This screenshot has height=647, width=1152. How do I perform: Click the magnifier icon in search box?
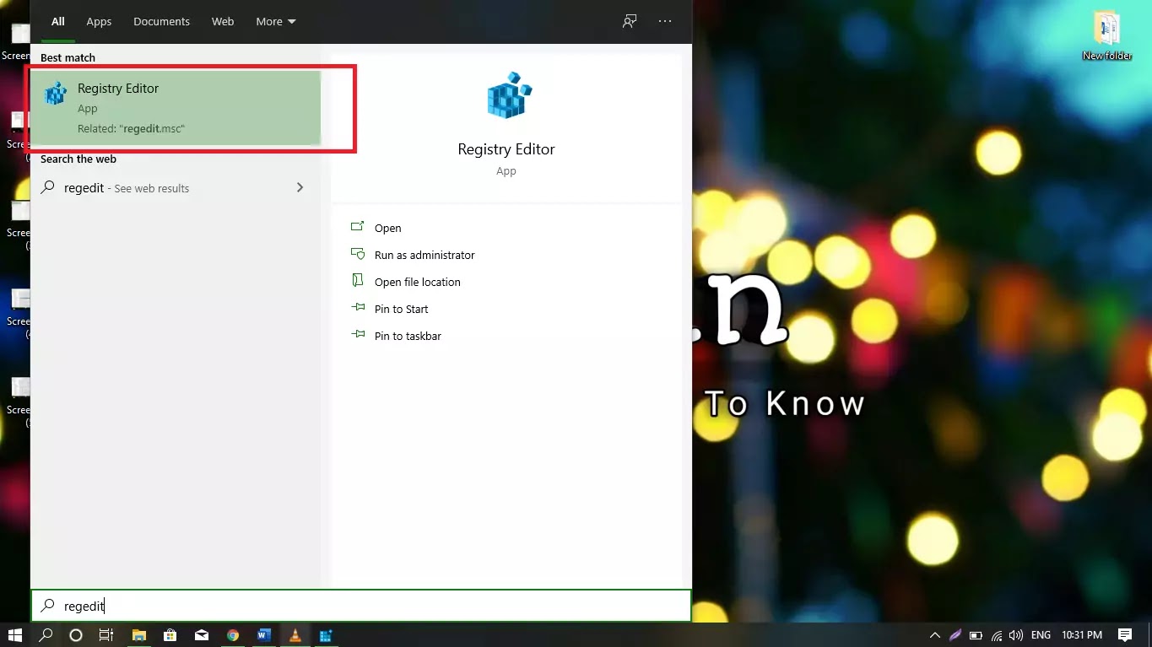click(x=48, y=606)
